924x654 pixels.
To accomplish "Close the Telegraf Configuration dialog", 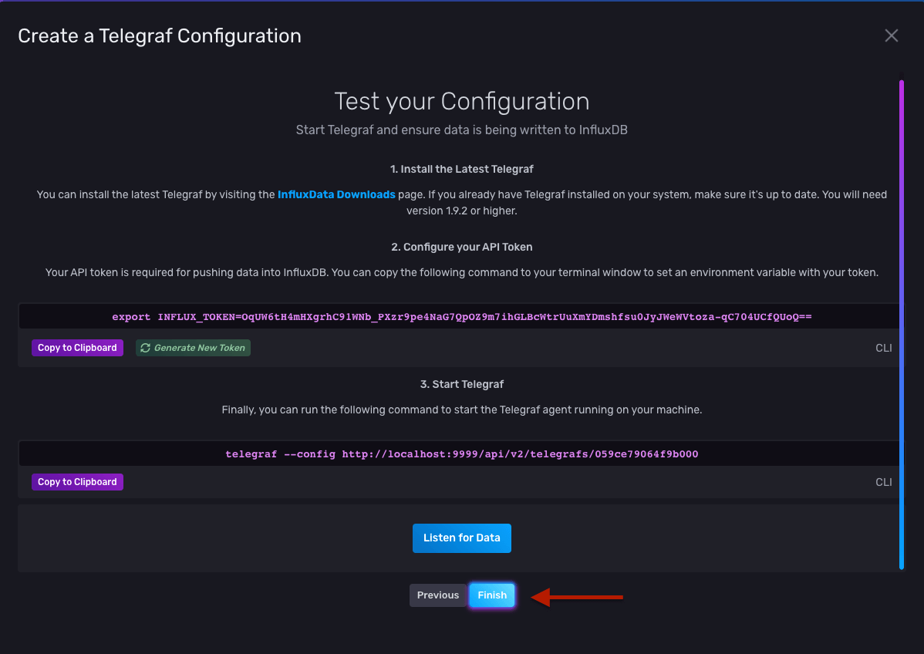I will 891,36.
